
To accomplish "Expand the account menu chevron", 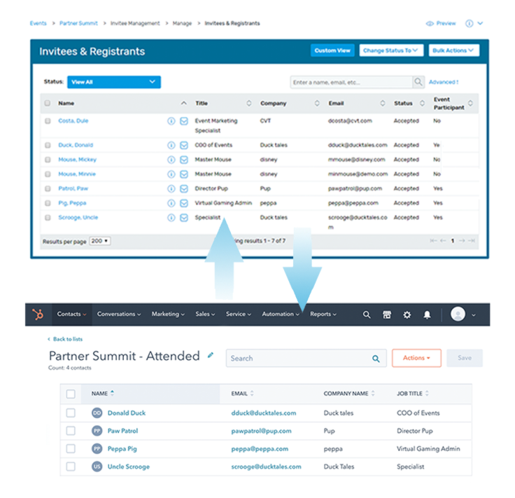I will click(473, 315).
